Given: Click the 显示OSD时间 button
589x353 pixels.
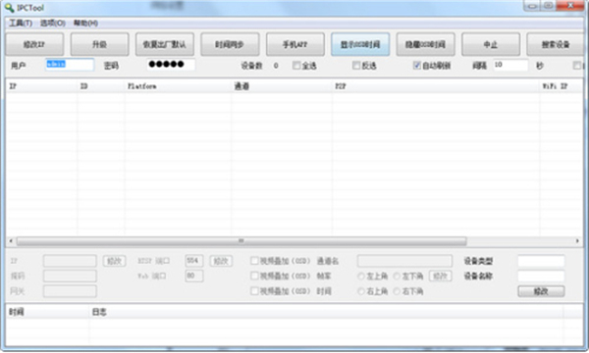Looking at the screenshot, I should click(360, 44).
